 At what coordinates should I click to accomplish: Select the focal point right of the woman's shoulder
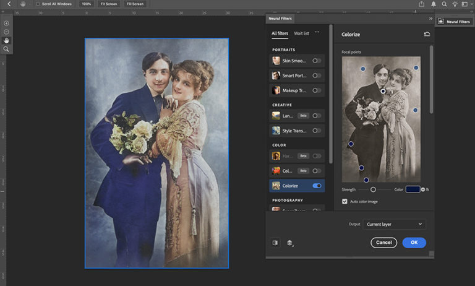click(x=416, y=110)
